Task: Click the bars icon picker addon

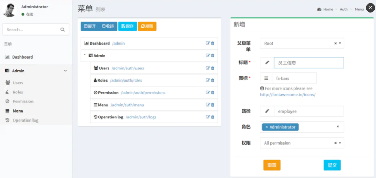Action: click(266, 78)
